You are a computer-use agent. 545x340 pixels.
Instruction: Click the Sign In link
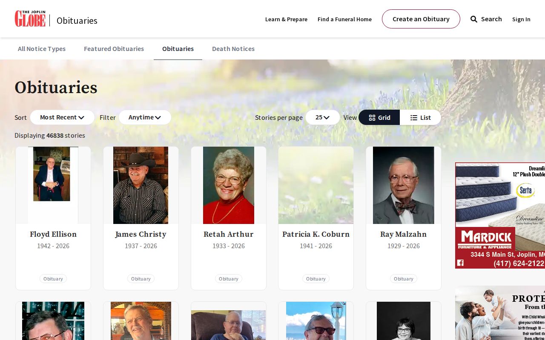(521, 19)
